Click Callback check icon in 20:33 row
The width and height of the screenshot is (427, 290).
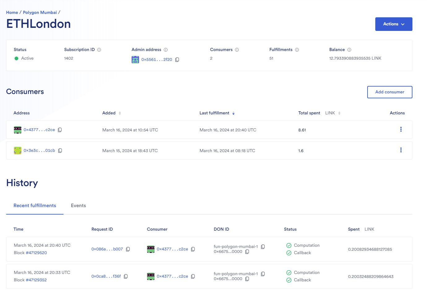[289, 280]
